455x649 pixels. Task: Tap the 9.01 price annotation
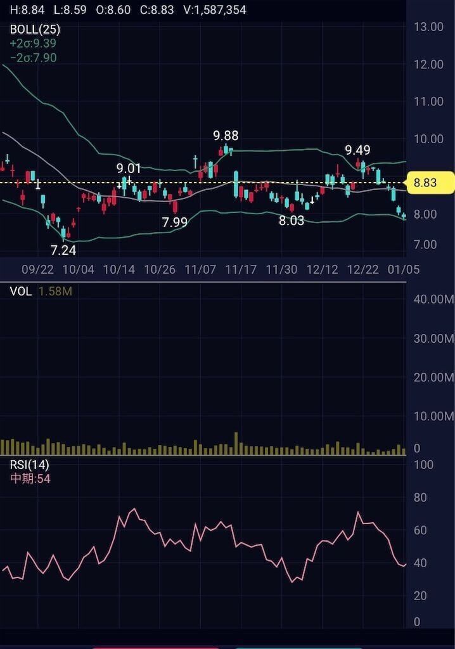pos(129,169)
